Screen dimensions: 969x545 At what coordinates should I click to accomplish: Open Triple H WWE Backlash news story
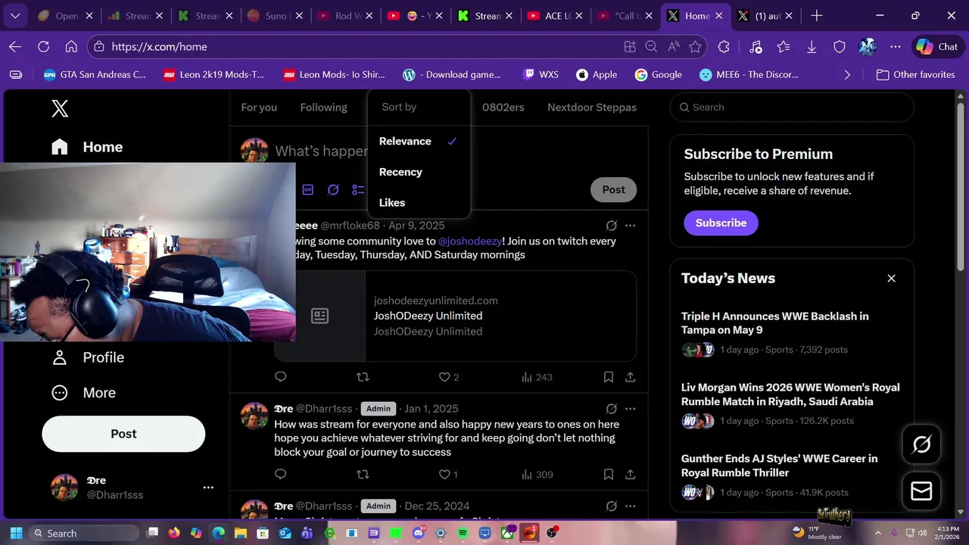tap(792, 332)
